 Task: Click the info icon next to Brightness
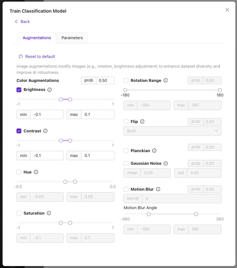49,90
